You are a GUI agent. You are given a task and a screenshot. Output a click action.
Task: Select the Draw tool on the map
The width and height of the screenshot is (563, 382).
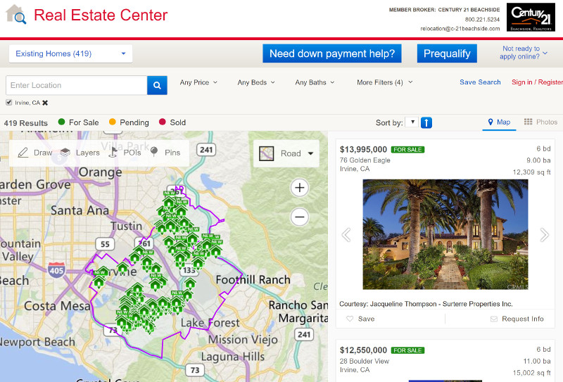34,153
